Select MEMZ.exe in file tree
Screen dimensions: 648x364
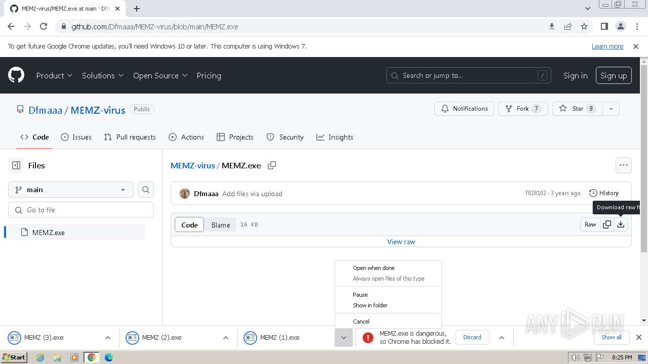point(77,233)
